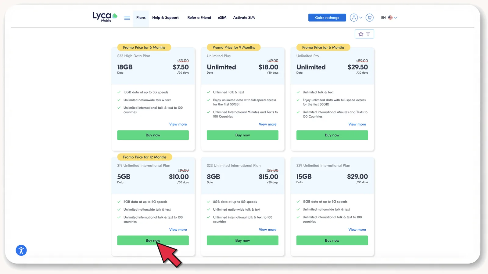Click "8GB data at up to 5G speeds"

tap(235, 202)
